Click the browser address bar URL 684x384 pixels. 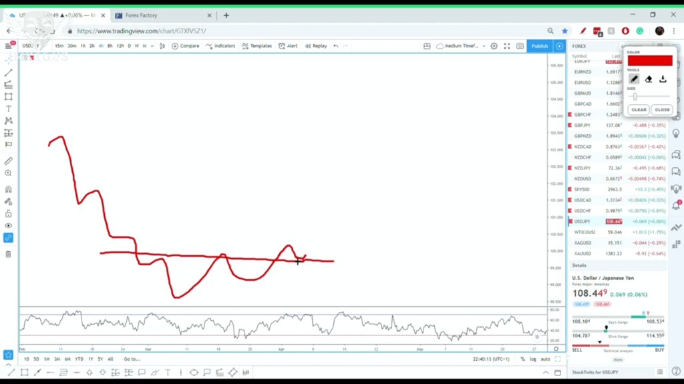click(142, 31)
